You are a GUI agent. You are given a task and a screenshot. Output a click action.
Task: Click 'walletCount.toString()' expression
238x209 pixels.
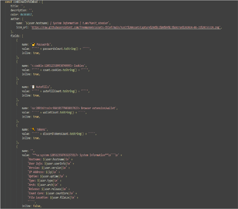pyautogui.click(x=59, y=112)
